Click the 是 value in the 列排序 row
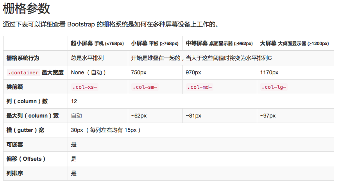Image resolution: width=338 pixels, height=188 pixels. pyautogui.click(x=74, y=173)
